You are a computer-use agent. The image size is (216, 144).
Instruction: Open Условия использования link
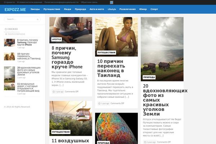coord(30,2)
